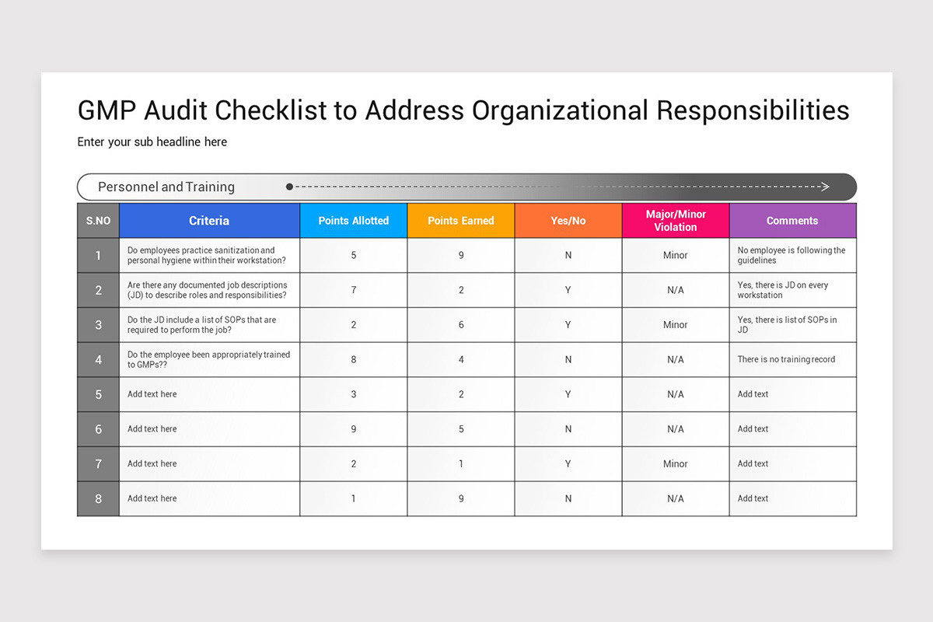
Task: Click the dashed arrow head in the banner
Action: coord(825,187)
